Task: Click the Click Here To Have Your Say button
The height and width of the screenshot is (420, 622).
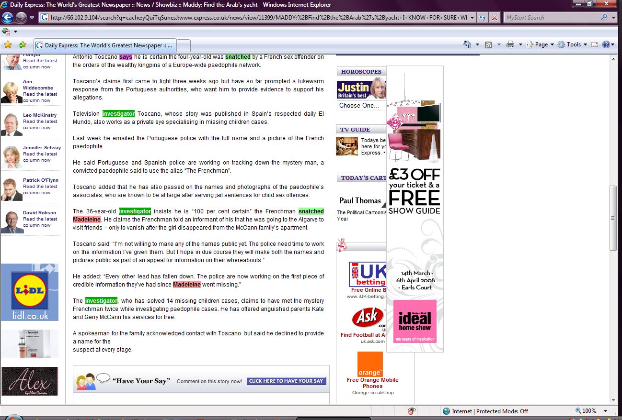Action: click(287, 381)
